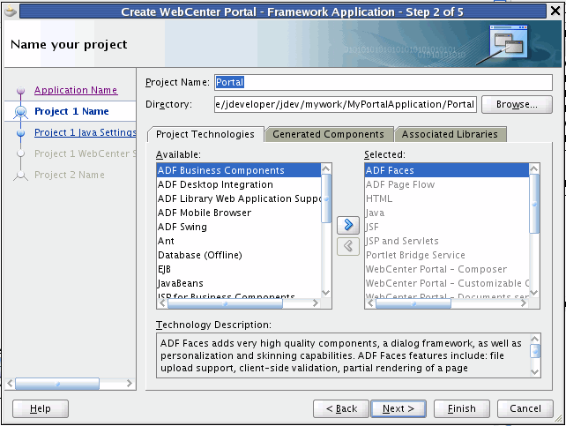Open Help for this wizard
Image resolution: width=566 pixels, height=426 pixels.
click(x=41, y=408)
